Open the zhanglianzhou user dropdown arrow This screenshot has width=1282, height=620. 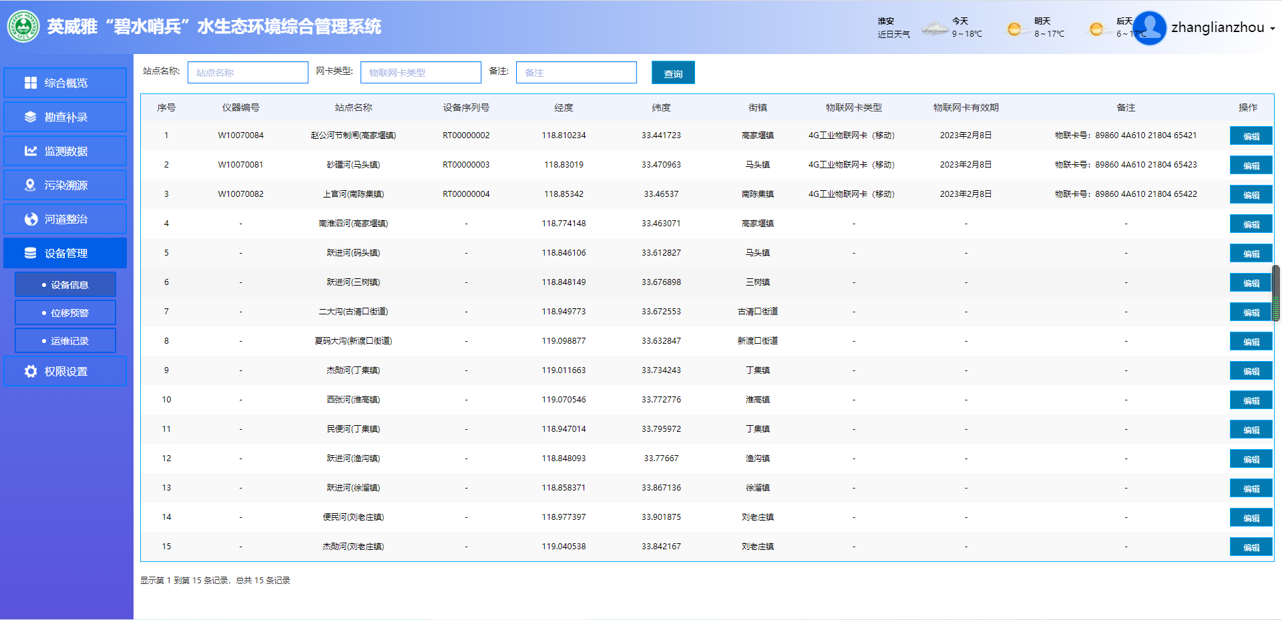(x=1273, y=29)
